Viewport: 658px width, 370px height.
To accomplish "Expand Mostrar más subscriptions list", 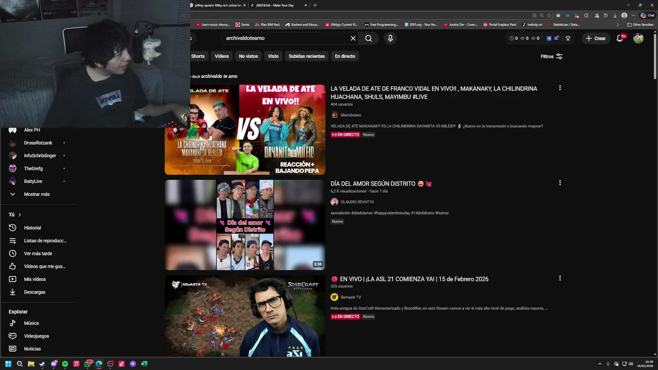I will click(x=38, y=194).
